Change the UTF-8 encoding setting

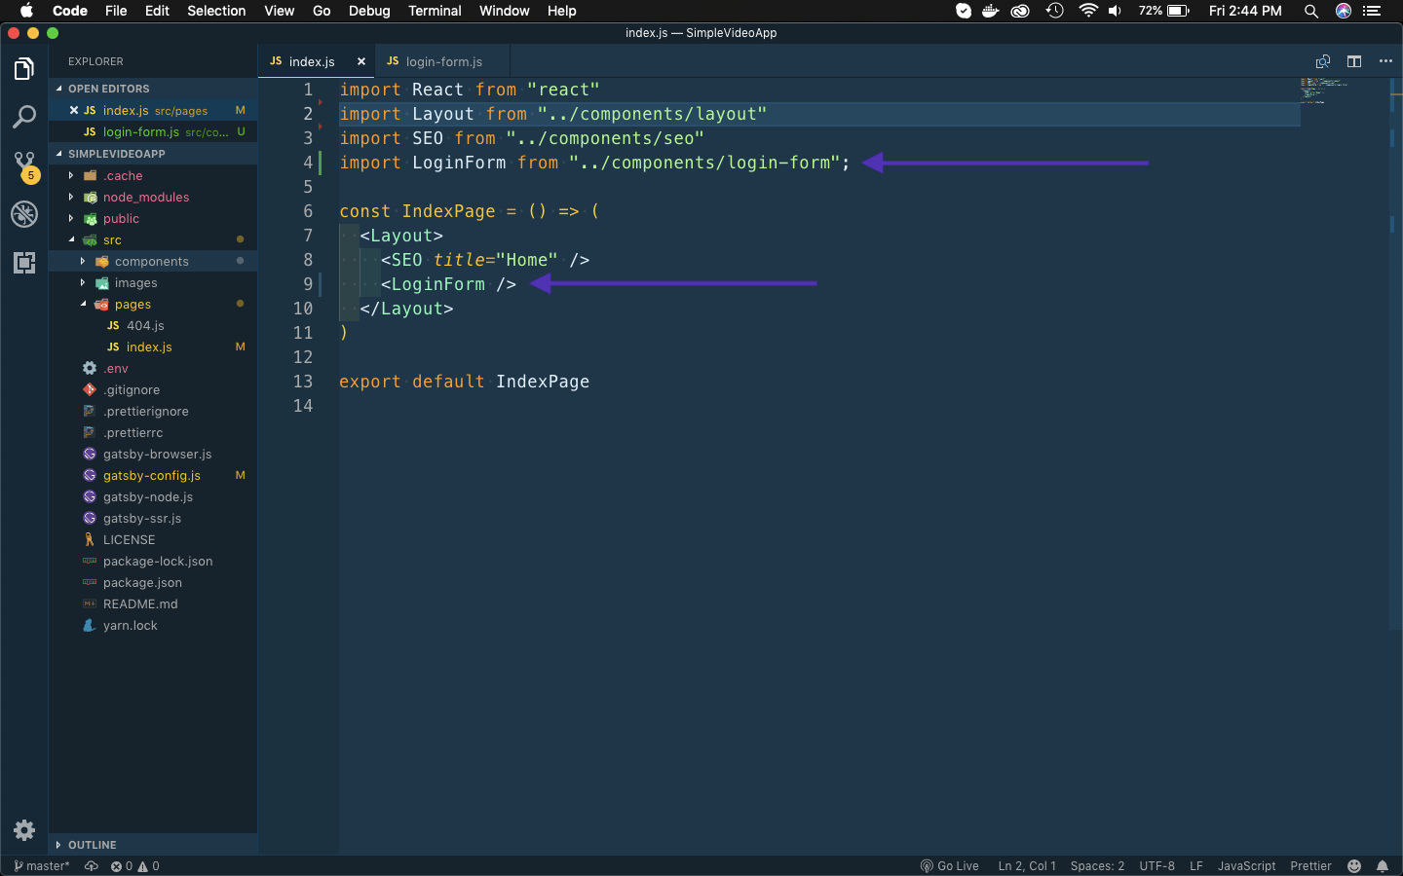point(1157,866)
